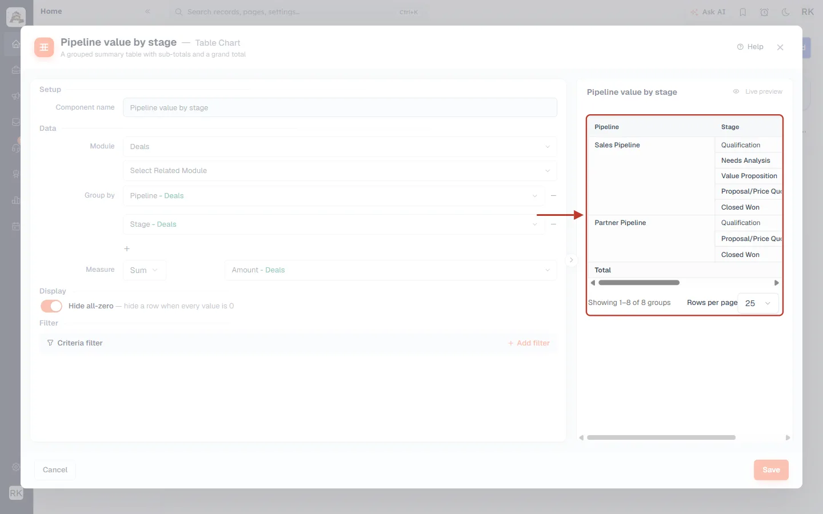Image resolution: width=823 pixels, height=514 pixels.
Task: Click the Total row label
Action: pyautogui.click(x=602, y=270)
